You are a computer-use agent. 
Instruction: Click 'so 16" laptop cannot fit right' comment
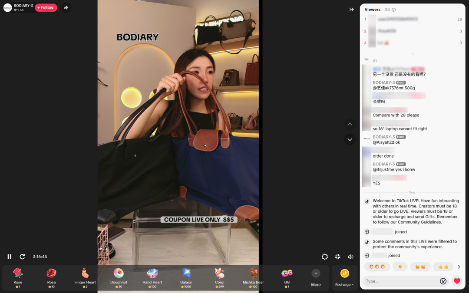pos(400,129)
